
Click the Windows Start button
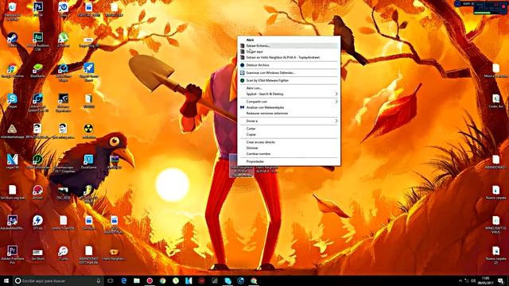pos(6,280)
